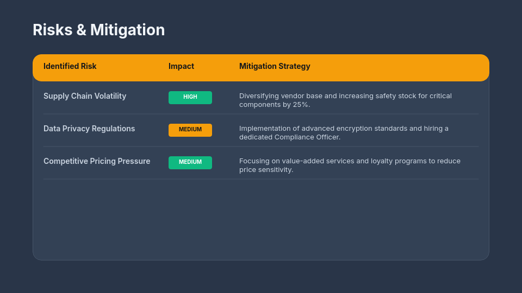Select the "dedicated Compliance Officer" text line
522x293 pixels.
pos(290,137)
